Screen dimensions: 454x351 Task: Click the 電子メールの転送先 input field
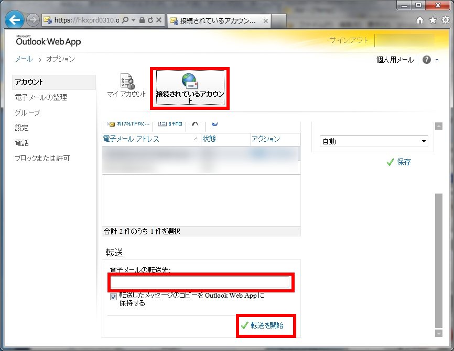tap(200, 282)
